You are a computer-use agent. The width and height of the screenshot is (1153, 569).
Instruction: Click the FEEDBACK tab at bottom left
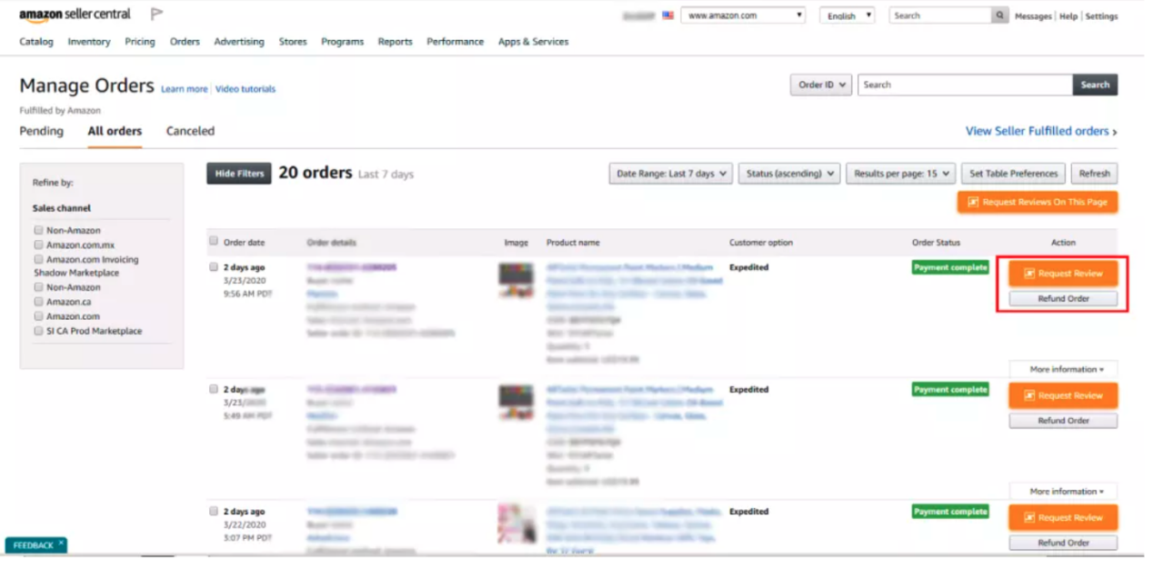(x=34, y=545)
